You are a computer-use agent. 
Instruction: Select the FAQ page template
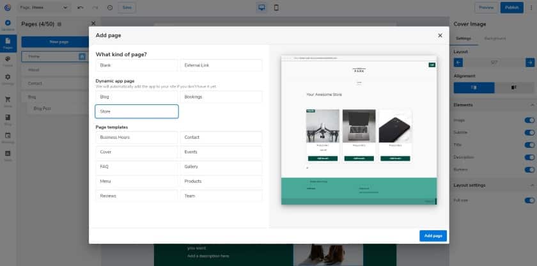click(x=137, y=167)
